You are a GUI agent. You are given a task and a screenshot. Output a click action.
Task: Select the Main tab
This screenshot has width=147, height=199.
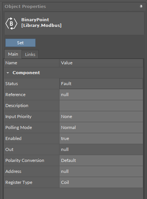[x=13, y=54]
